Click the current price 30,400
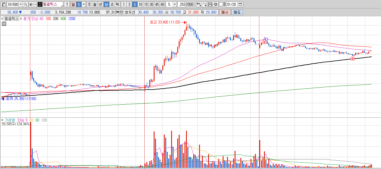The image size is (381, 169). point(13,12)
